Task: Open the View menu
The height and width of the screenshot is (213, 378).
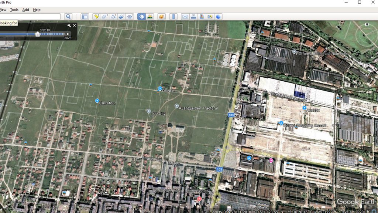Action: pyautogui.click(x=3, y=10)
